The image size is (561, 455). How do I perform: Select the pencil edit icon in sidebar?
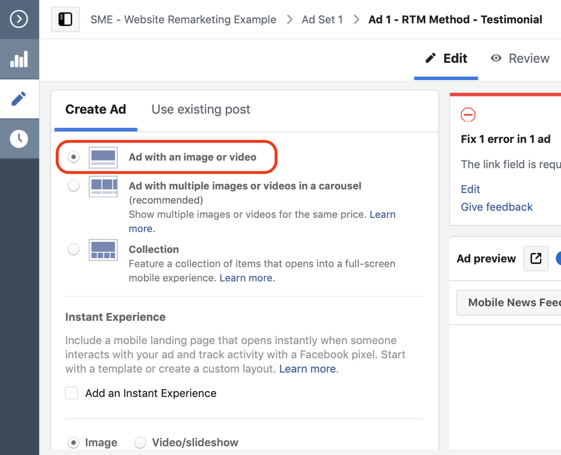tap(19, 99)
